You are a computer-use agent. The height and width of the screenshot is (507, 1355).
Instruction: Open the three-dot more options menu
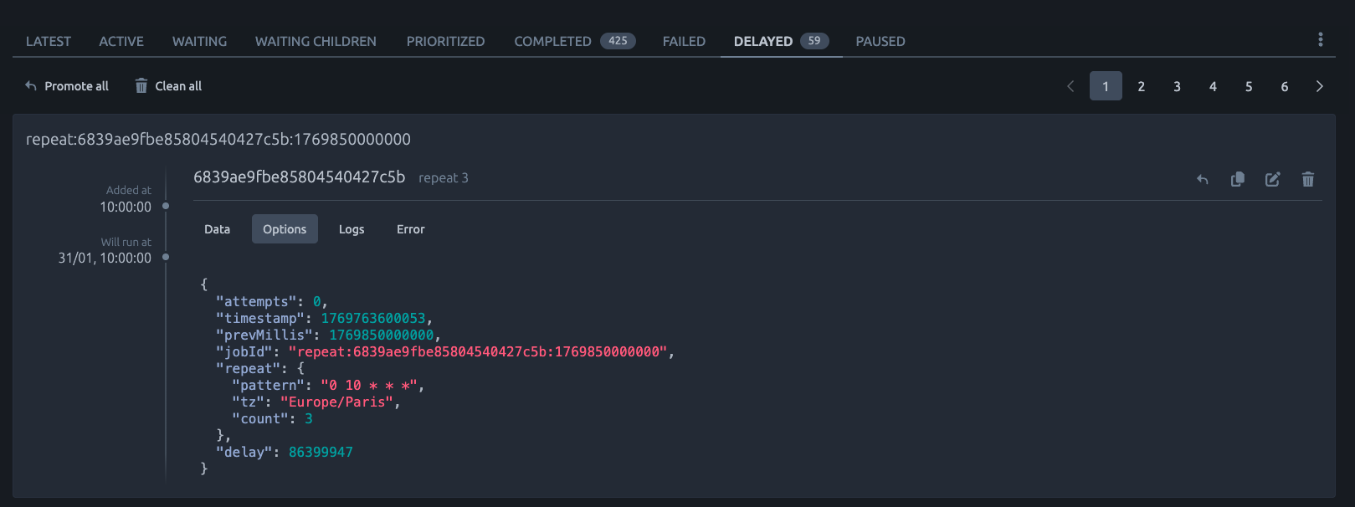click(x=1320, y=39)
